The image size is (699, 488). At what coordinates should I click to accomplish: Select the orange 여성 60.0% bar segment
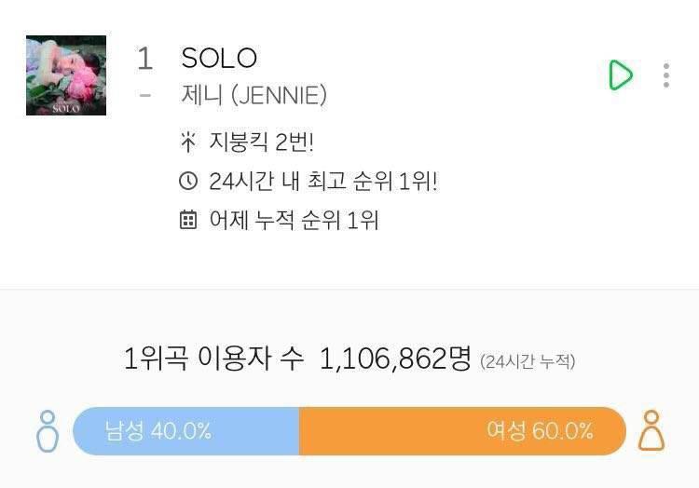(x=462, y=431)
